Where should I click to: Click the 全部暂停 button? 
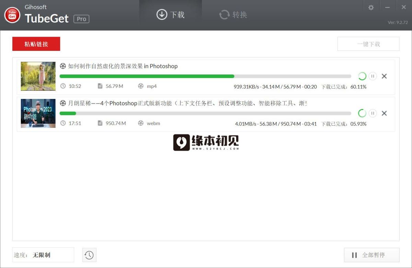372,255
